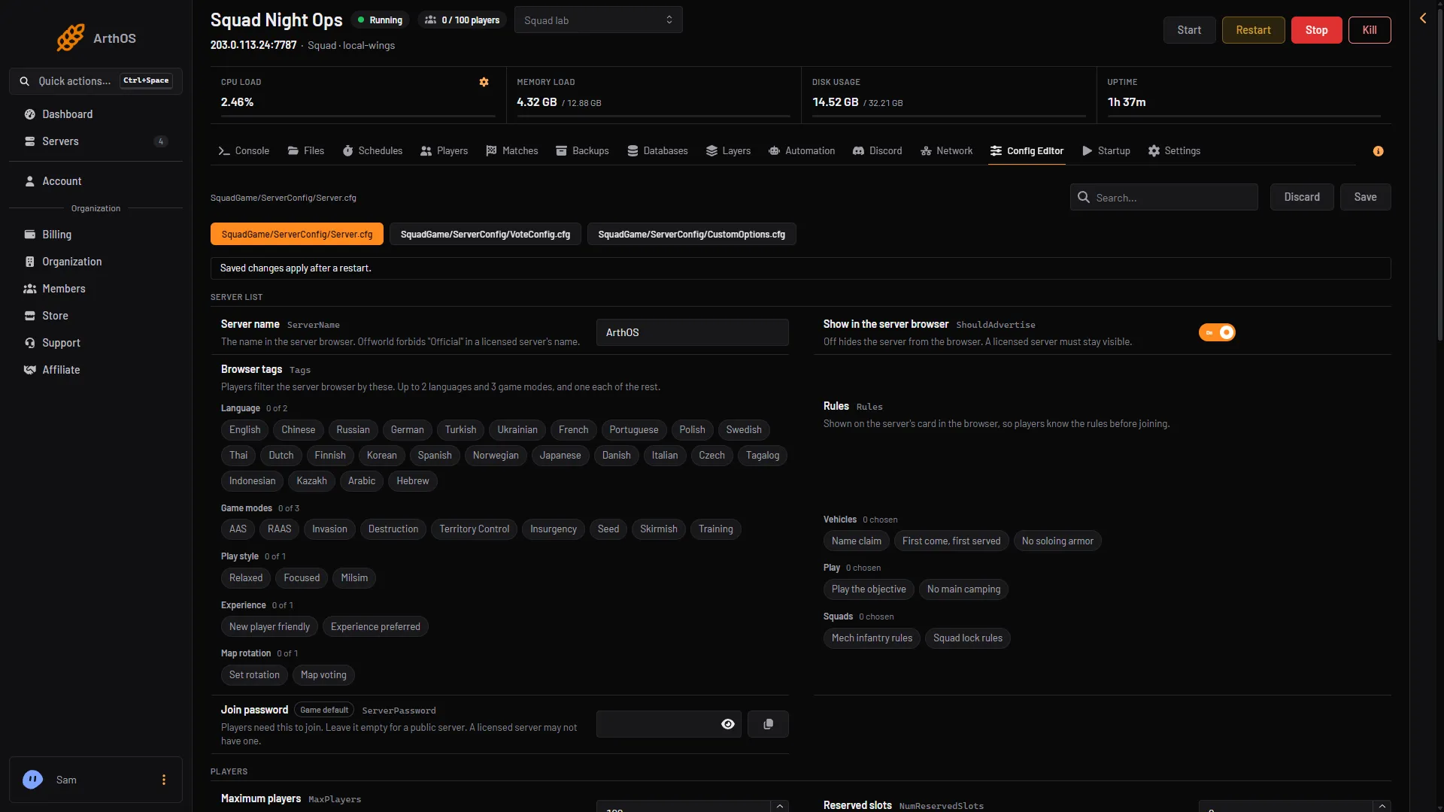Select the Map voting tag
This screenshot has width=1444, height=812.
(323, 675)
